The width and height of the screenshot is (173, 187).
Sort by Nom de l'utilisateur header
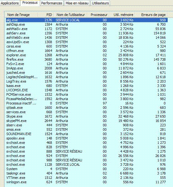click(71, 15)
